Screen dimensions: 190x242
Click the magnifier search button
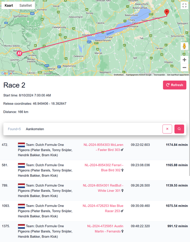(x=179, y=129)
